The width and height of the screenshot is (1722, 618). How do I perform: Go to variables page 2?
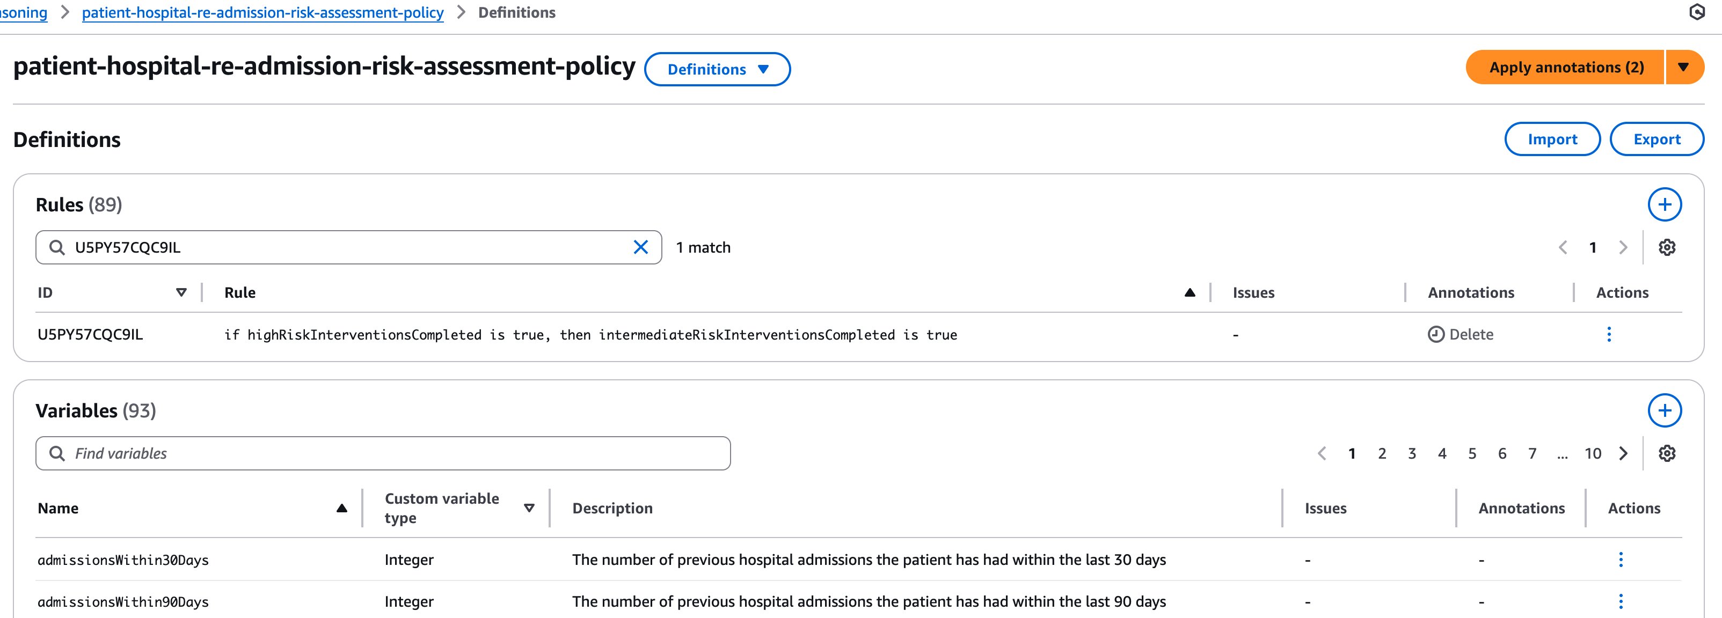click(1382, 454)
